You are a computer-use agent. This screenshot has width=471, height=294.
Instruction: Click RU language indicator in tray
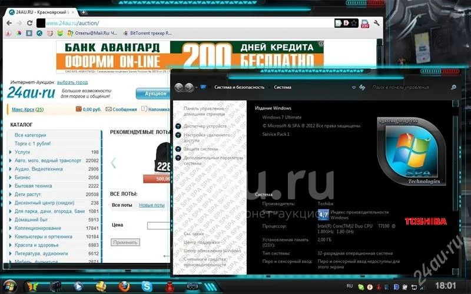(x=350, y=286)
